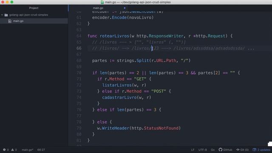
Task: Place cursor on func rotearLivros declaration
Action: point(160,36)
